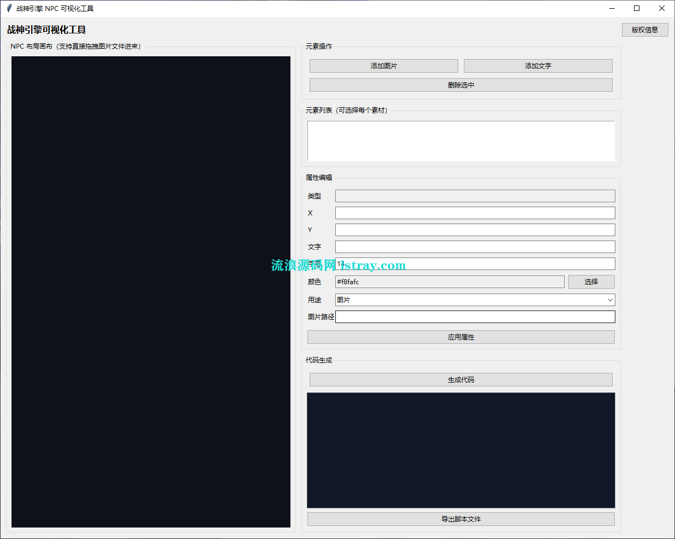Click the feather app icon in title bar
The height and width of the screenshot is (539, 675).
point(9,8)
